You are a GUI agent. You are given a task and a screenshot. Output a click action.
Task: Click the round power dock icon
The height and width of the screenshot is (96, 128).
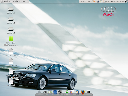pos(60,92)
